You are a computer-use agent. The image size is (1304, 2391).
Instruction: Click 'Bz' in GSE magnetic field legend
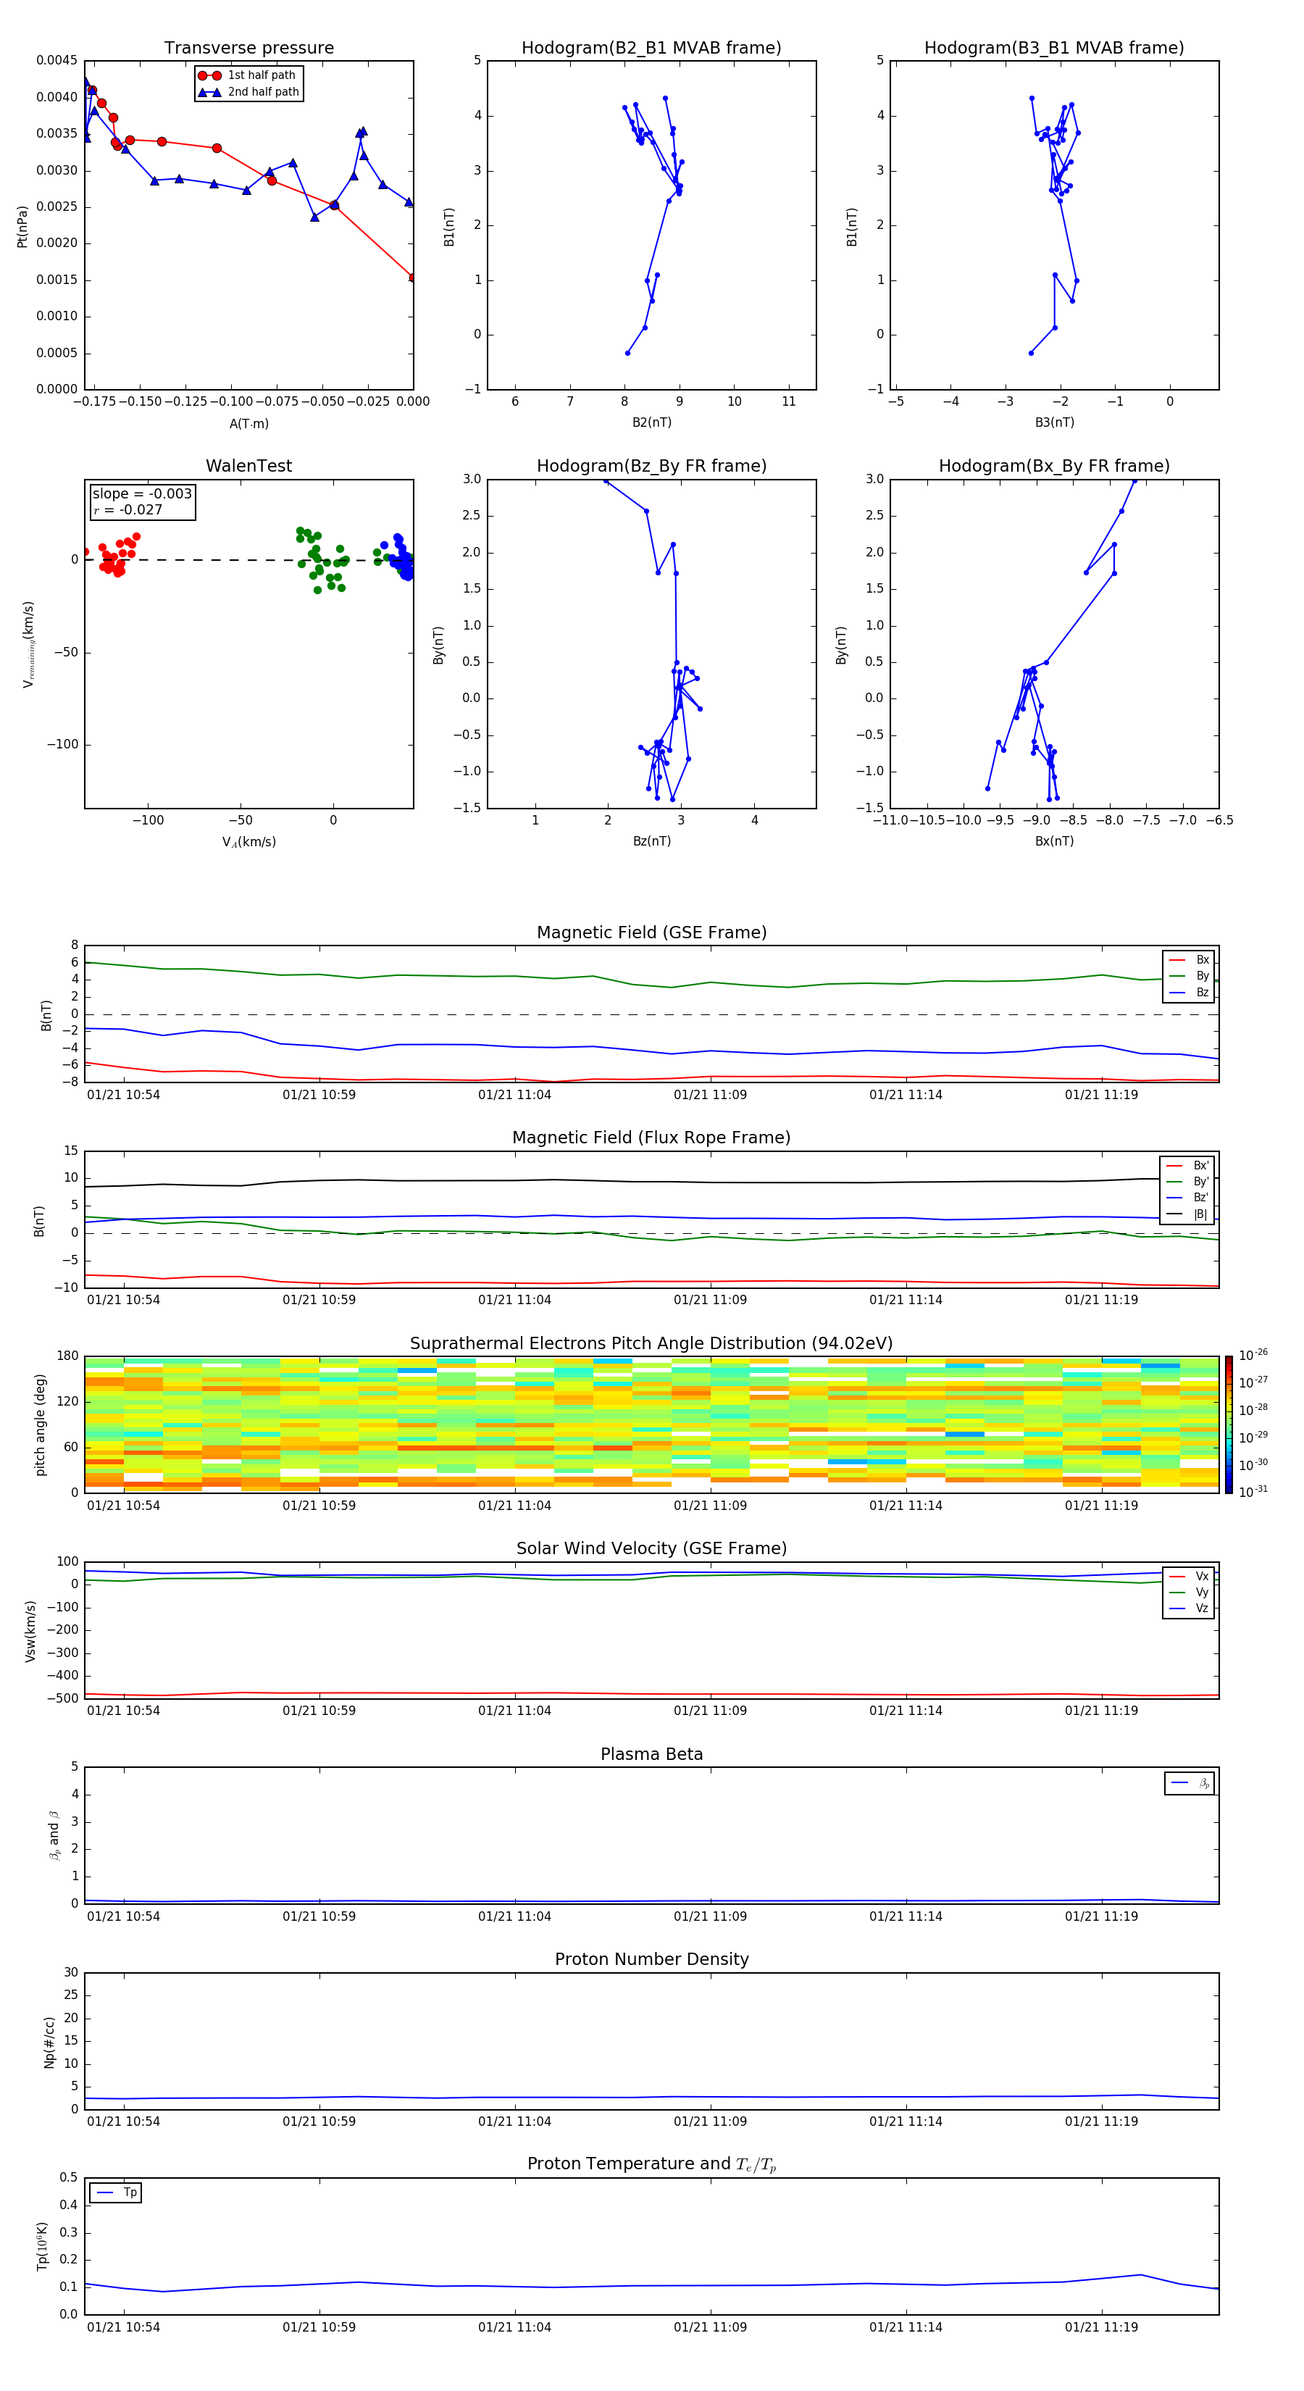pyautogui.click(x=1189, y=992)
